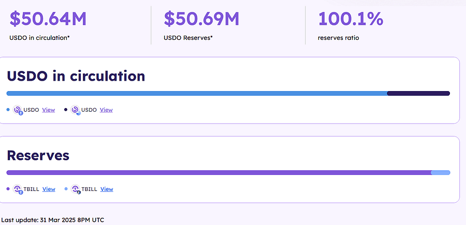
Task: Open the View link for the first USDO
Action: point(49,110)
